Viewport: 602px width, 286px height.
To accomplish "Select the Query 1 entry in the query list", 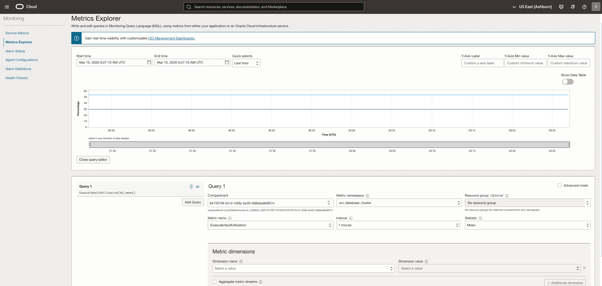I will pos(141,189).
